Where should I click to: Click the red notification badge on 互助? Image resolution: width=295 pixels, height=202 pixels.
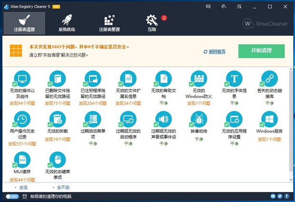coord(164,18)
